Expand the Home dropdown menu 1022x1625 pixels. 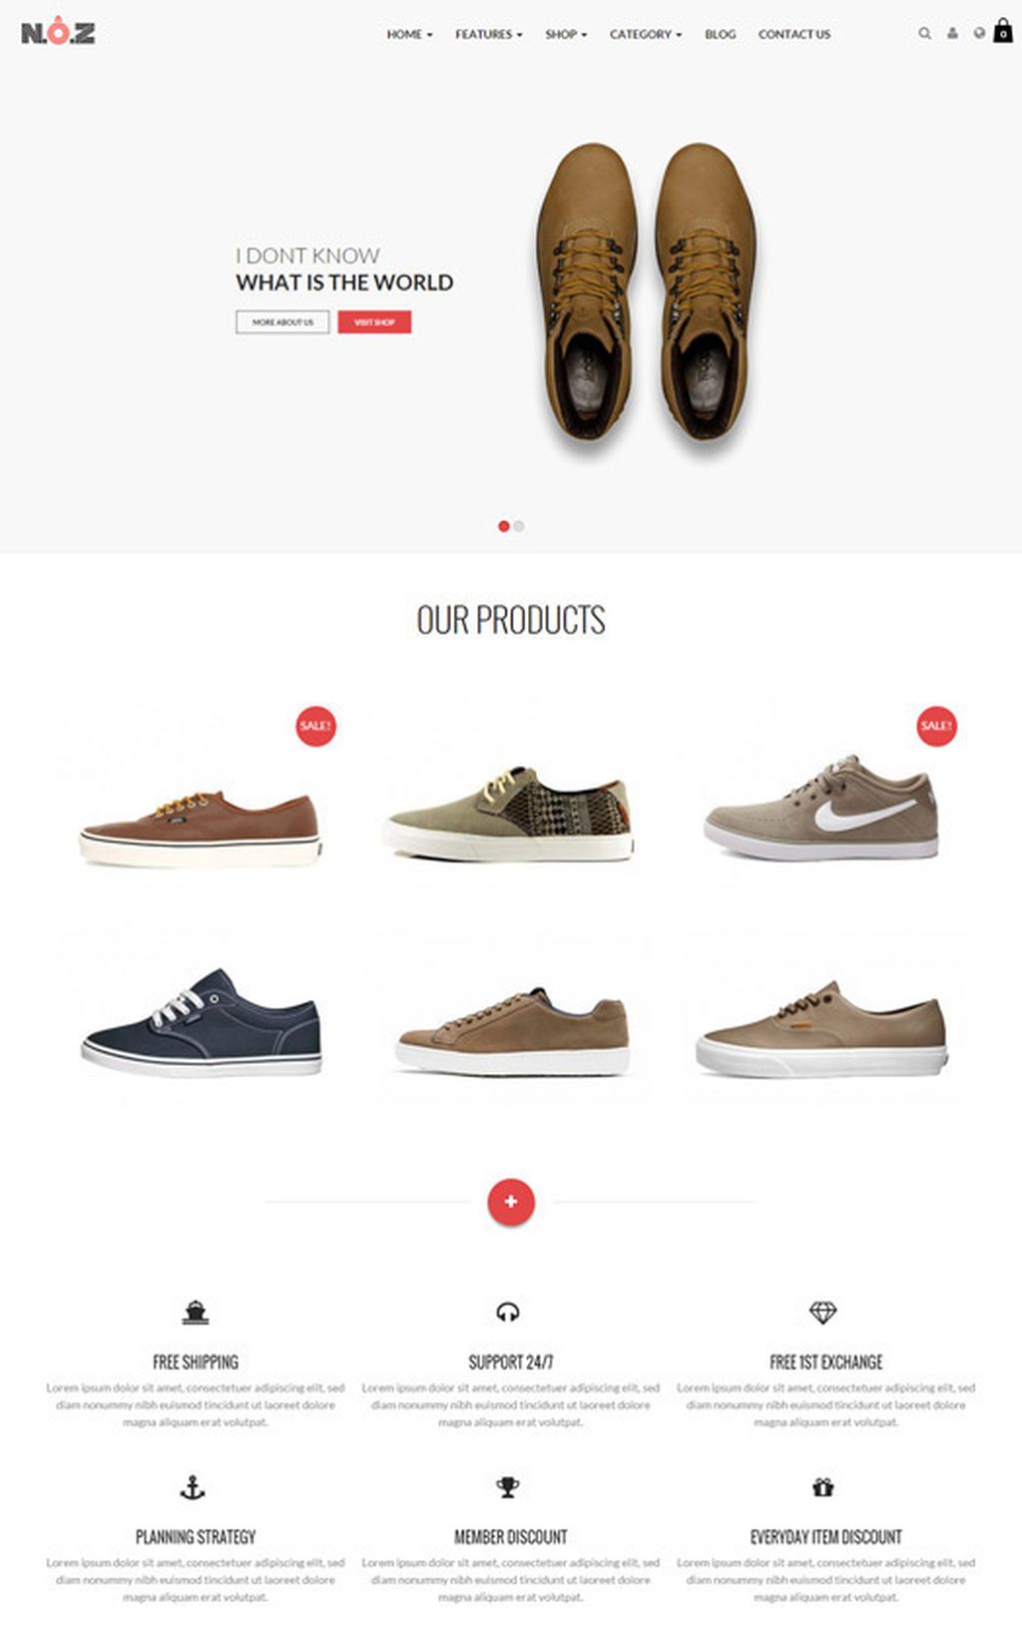coord(409,34)
